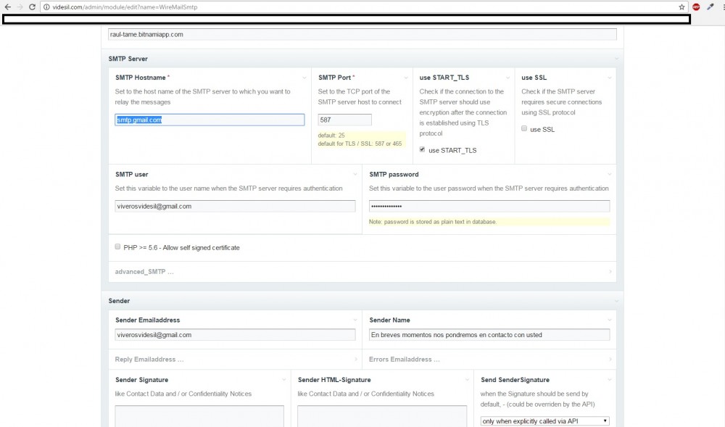
Task: Reload the page with the refresh icon
Action: click(32, 7)
